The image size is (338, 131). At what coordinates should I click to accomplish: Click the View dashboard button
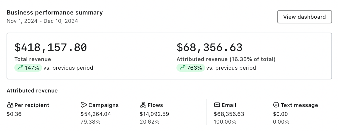304,17
